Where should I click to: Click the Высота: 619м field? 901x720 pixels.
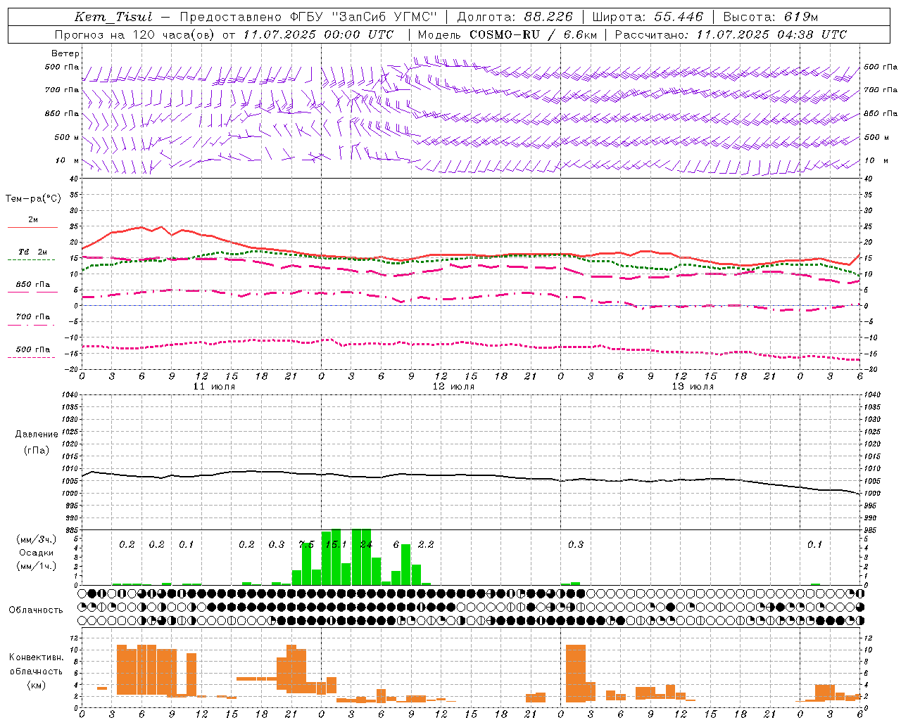[771, 17]
